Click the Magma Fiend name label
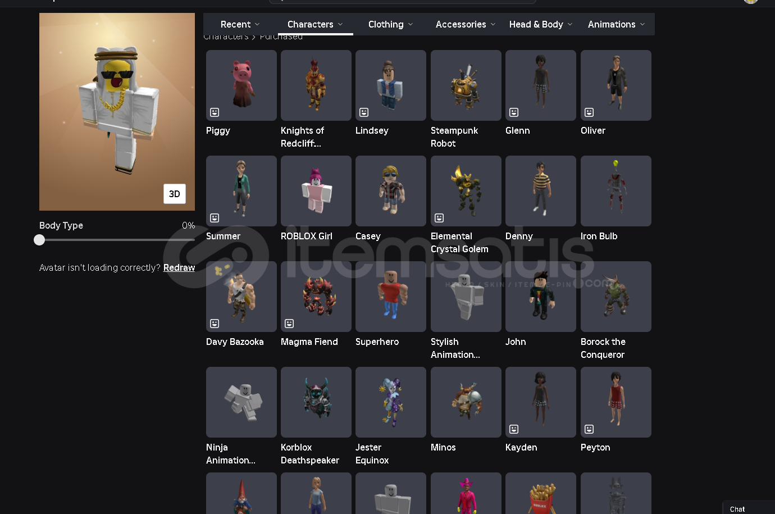This screenshot has height=514, width=775. click(x=309, y=342)
